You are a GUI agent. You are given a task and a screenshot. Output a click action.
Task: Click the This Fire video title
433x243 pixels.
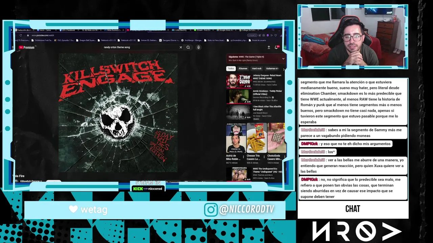(x=18, y=176)
